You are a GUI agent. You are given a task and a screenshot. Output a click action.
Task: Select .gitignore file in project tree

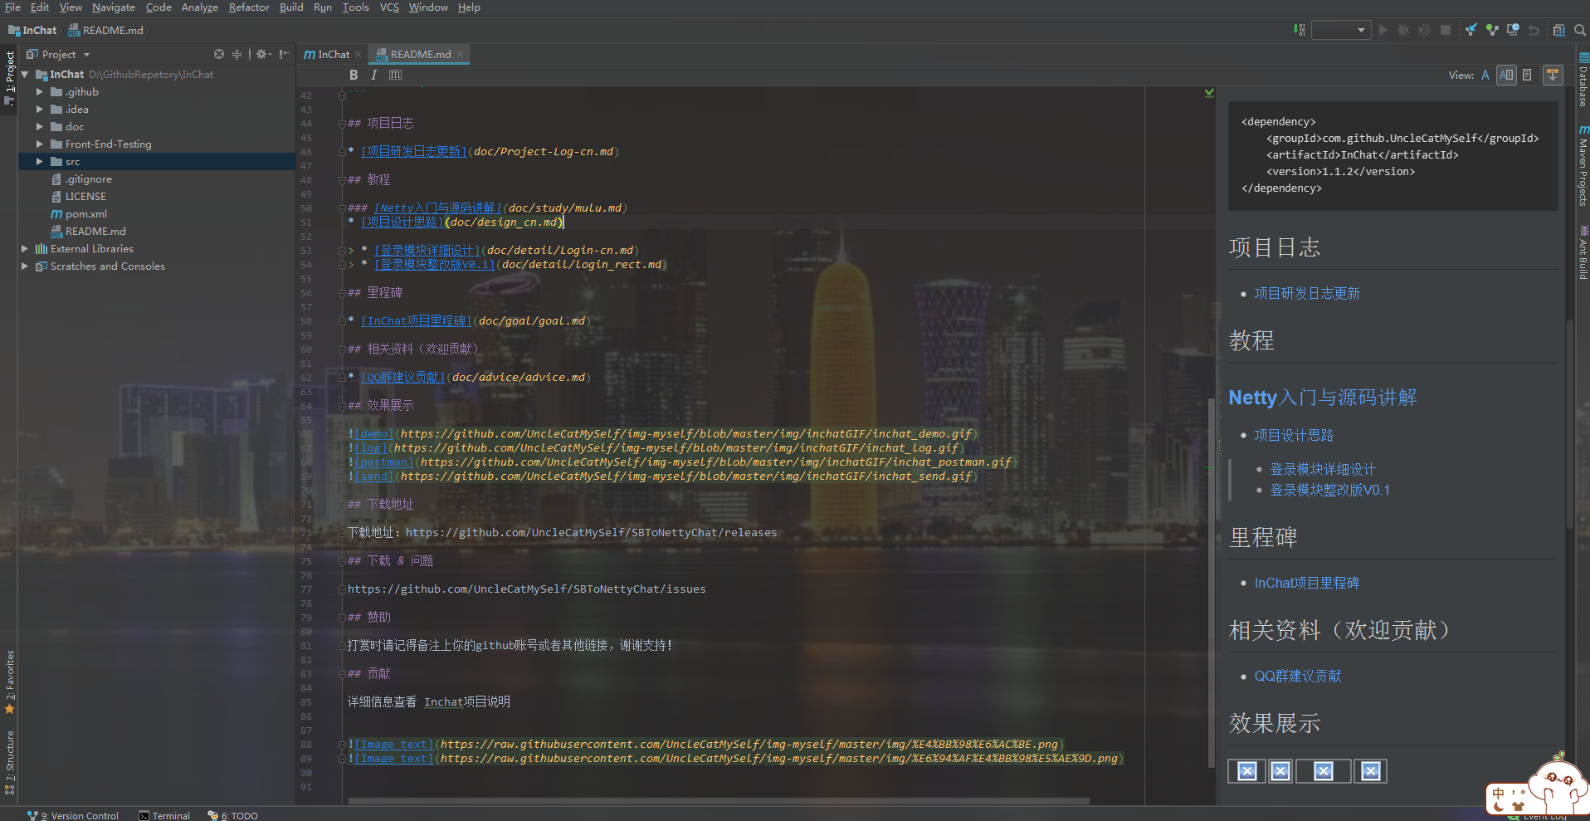pos(88,178)
